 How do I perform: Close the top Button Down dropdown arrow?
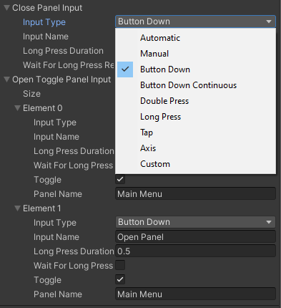269,21
